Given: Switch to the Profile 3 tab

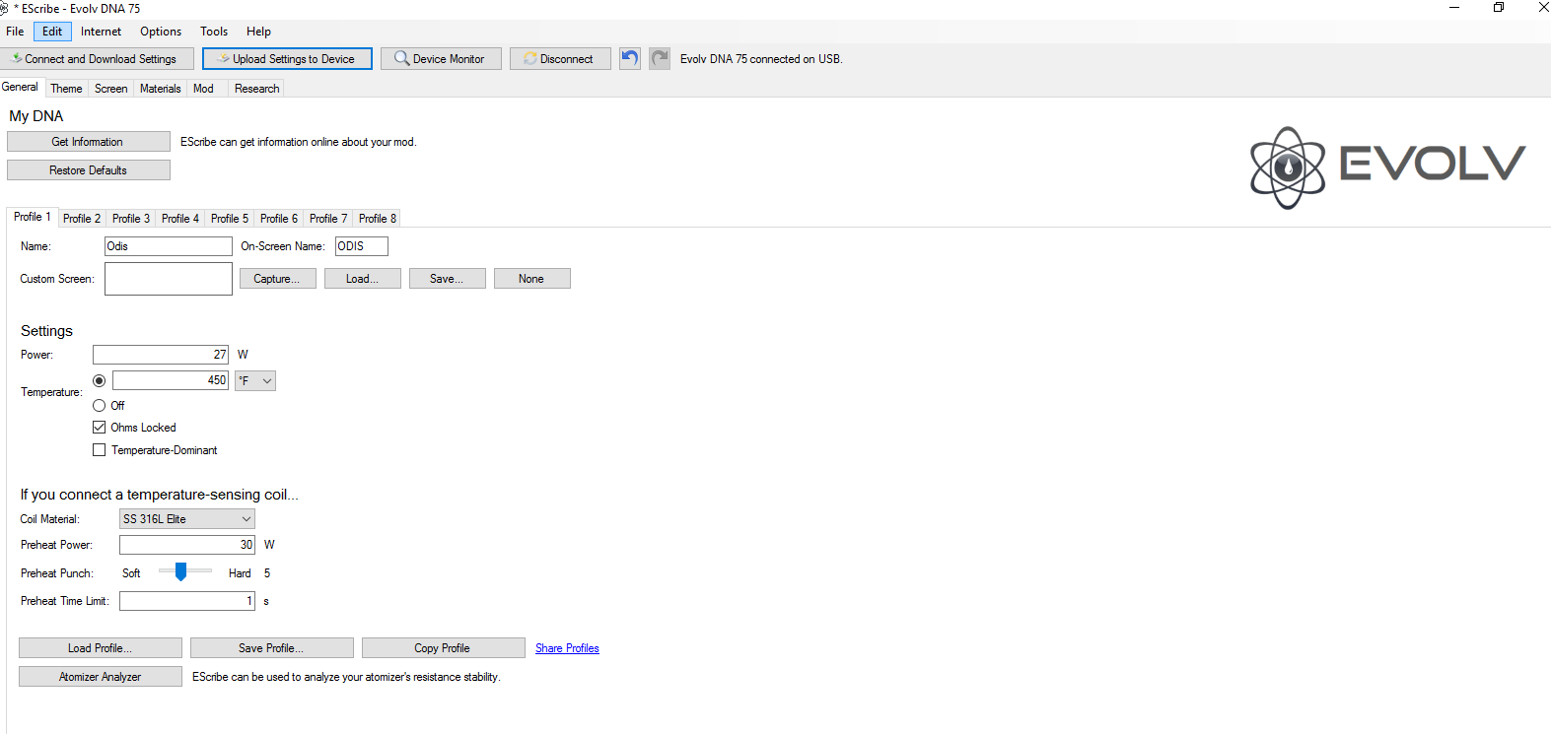Looking at the screenshot, I should click(x=130, y=219).
